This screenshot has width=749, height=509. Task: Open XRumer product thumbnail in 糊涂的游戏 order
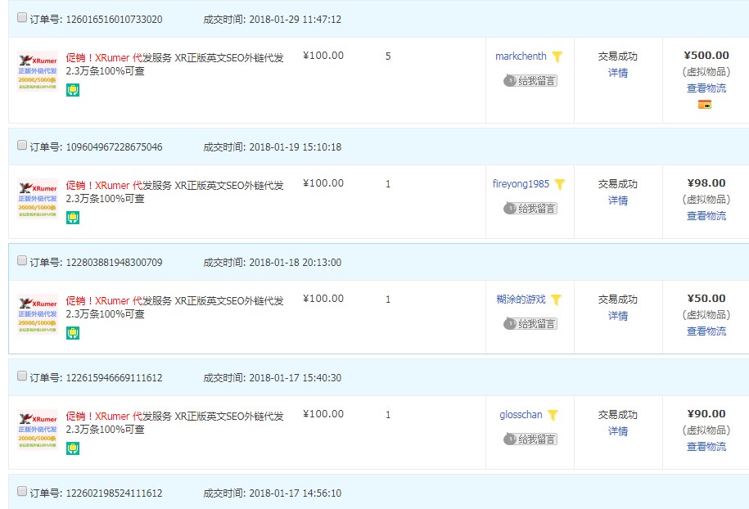(x=38, y=314)
